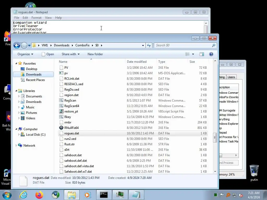Click the search magnifier icon
Viewport: 267px width, 200px height.
(x=214, y=45)
